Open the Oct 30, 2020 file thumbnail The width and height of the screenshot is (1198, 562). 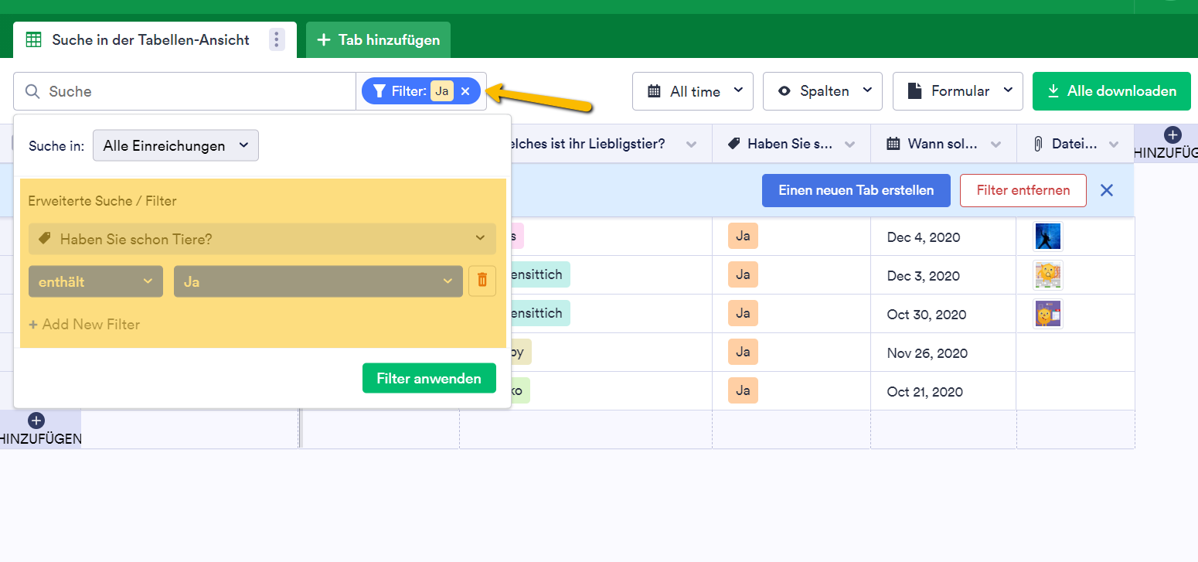pyautogui.click(x=1048, y=314)
